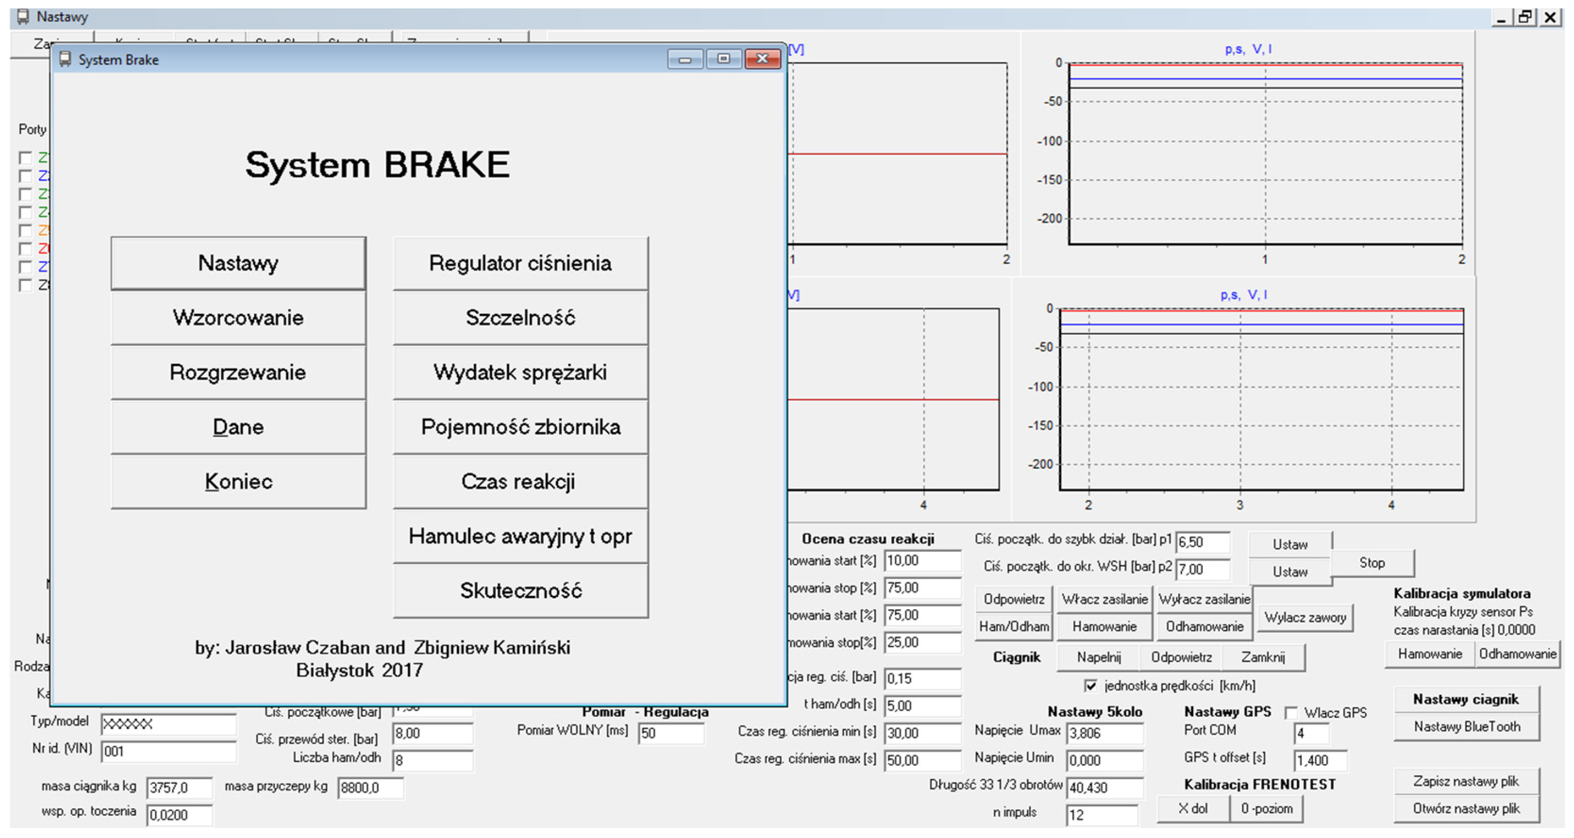
Task: Close the System Brake dialog
Action: click(762, 59)
